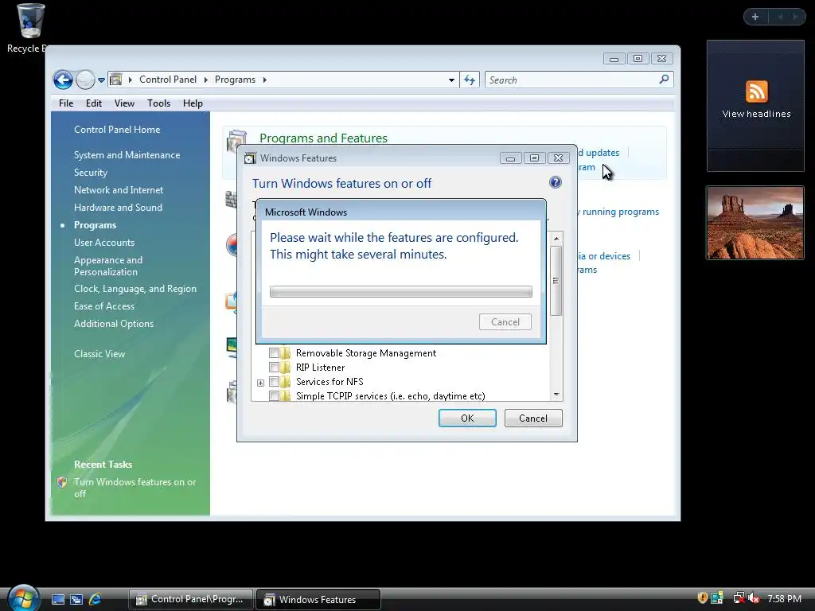Image resolution: width=815 pixels, height=611 pixels.
Task: Open System and Maintenance category
Action: click(x=127, y=155)
